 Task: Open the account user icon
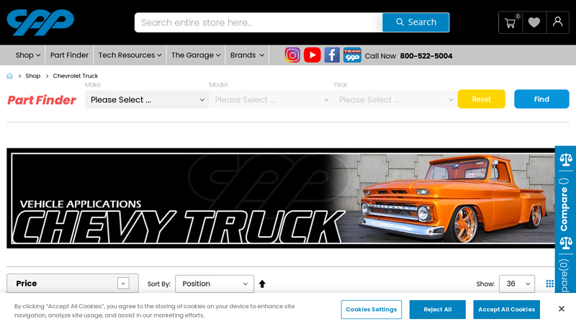pyautogui.click(x=557, y=22)
